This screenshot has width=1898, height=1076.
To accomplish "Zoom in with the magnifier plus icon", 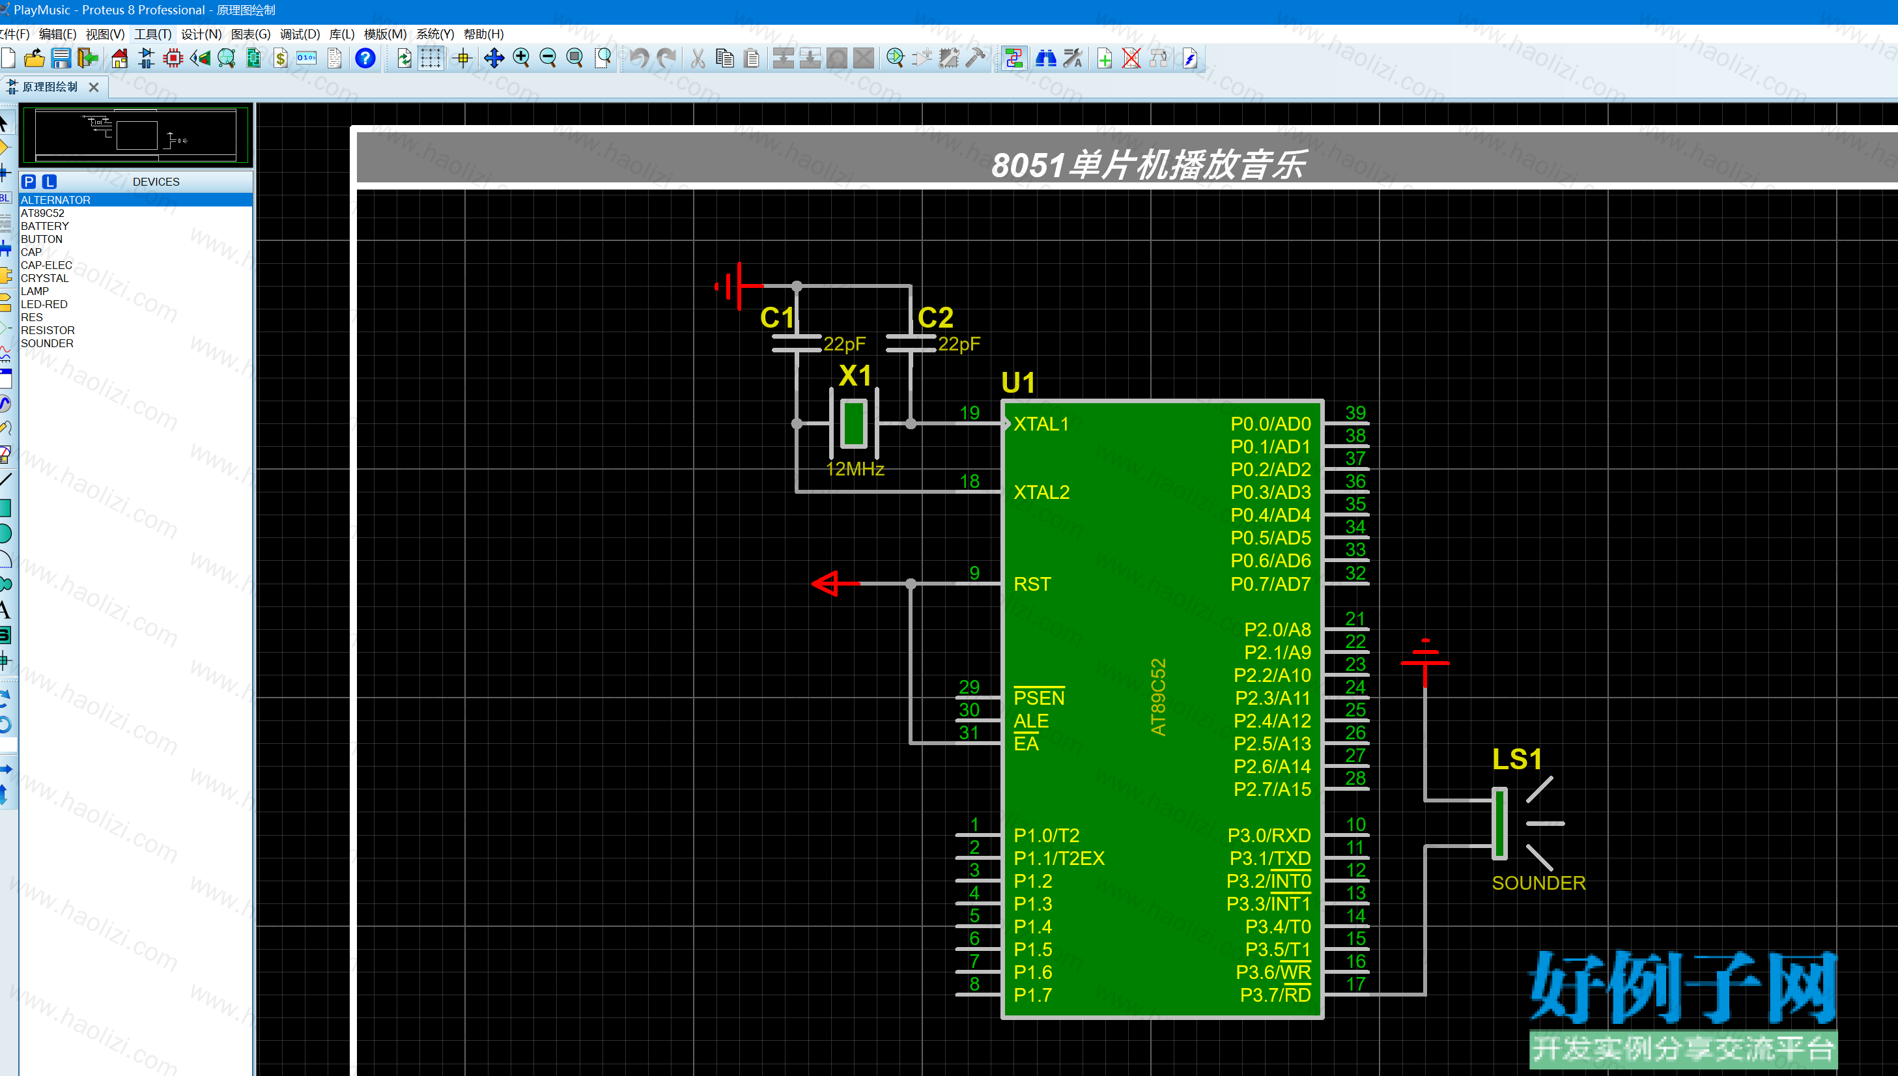I will [521, 59].
